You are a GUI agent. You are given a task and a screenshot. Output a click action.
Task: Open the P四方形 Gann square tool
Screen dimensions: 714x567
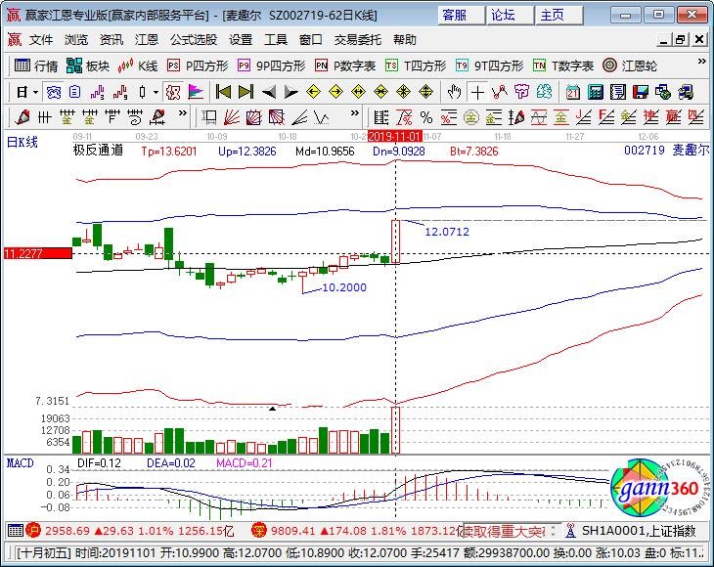[198, 65]
